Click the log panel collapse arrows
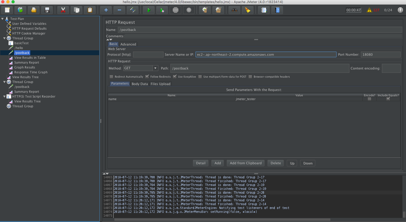 (106, 174)
